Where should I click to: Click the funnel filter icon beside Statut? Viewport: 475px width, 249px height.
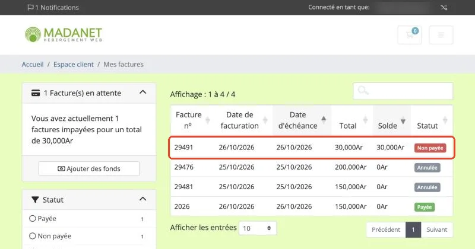[x=35, y=200]
